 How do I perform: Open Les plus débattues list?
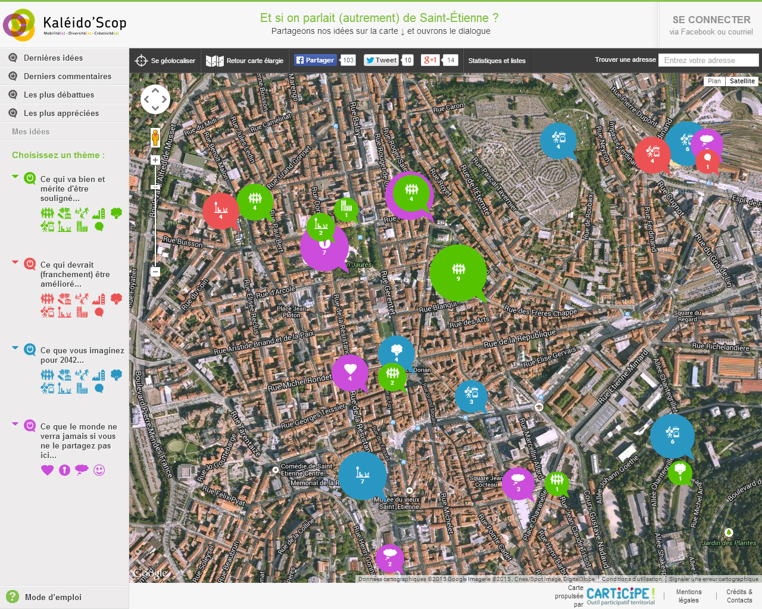(58, 95)
